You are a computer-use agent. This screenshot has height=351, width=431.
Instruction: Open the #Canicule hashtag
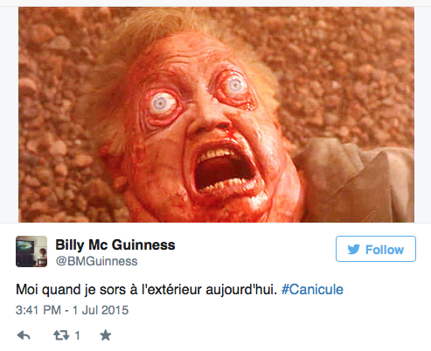coord(312,290)
